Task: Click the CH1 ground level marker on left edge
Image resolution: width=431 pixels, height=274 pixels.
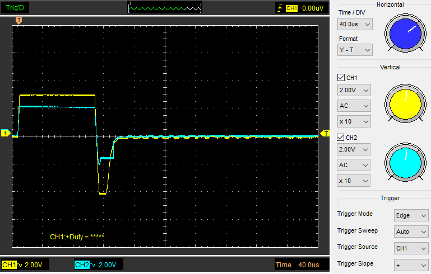Action: tap(5, 134)
